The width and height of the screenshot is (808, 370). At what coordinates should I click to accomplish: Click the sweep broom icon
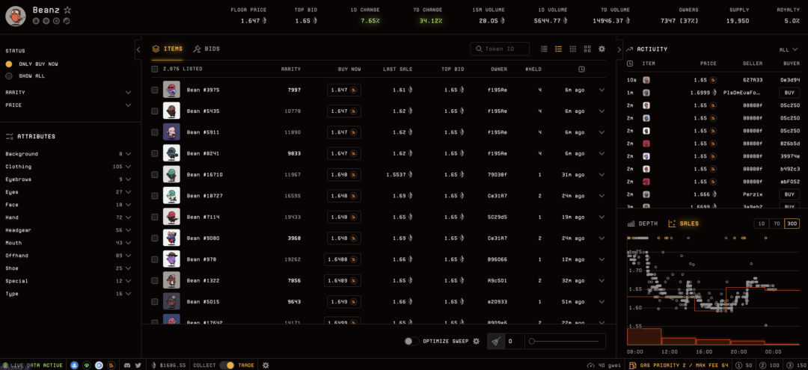pyautogui.click(x=495, y=341)
